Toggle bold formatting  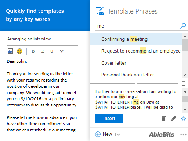[33, 51]
